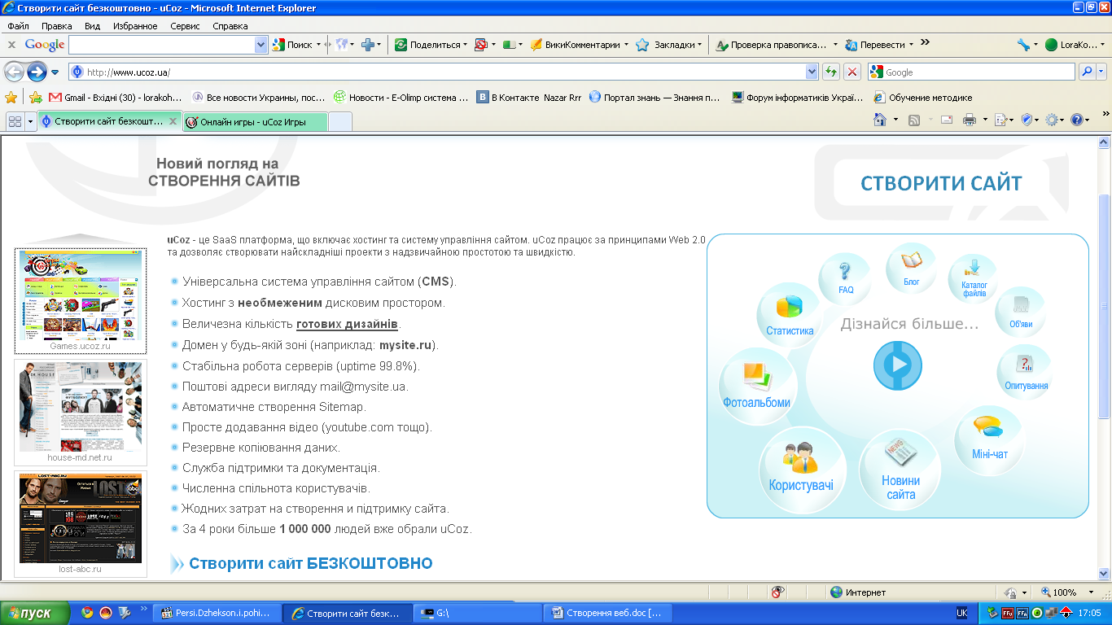The width and height of the screenshot is (1112, 625).
Task: Refresh the page with the green arrows button
Action: [831, 72]
